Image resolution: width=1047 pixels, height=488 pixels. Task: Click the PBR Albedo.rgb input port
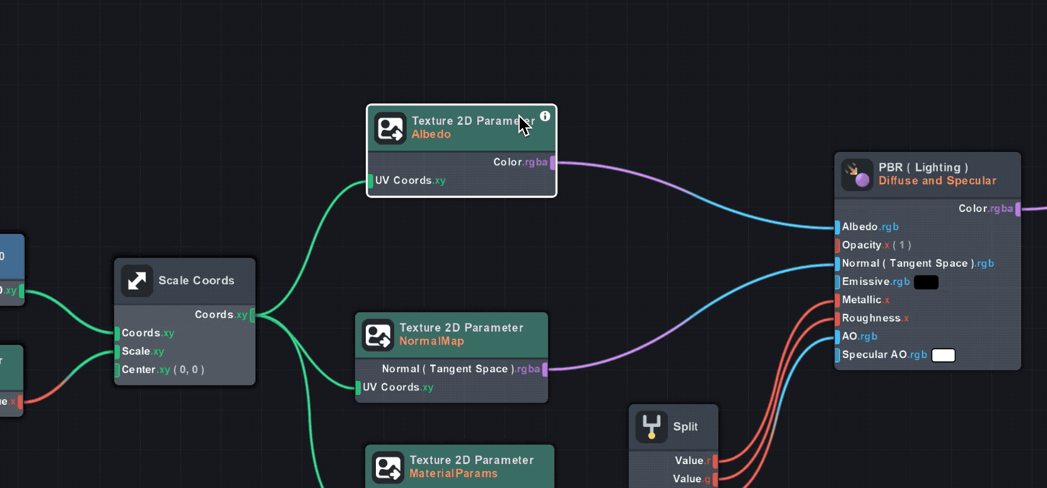pos(837,227)
